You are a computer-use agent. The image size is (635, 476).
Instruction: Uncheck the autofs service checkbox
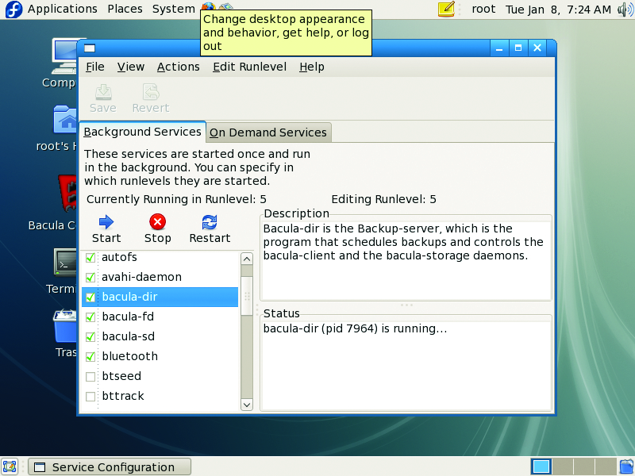(90, 258)
